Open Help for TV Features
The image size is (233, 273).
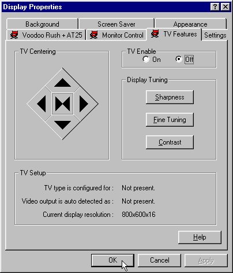point(200,237)
